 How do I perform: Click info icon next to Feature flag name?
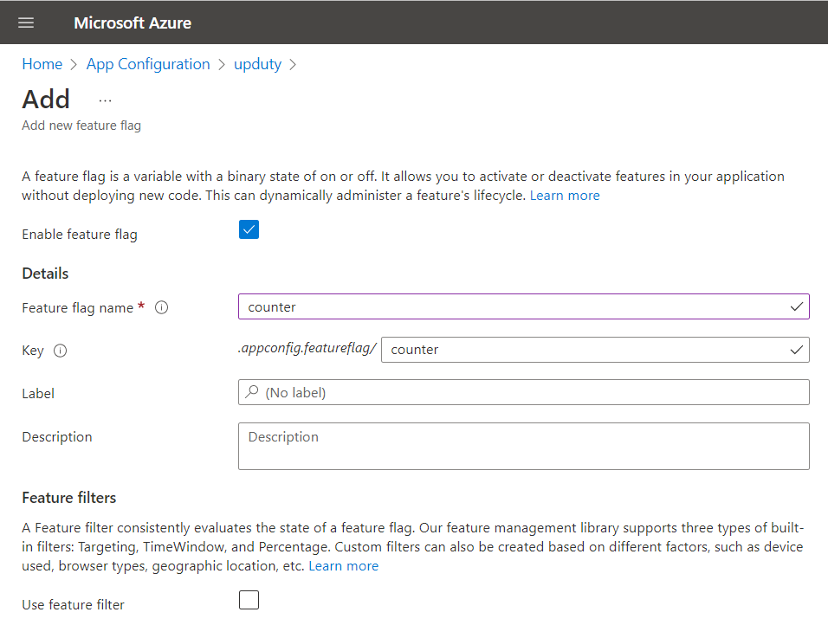pyautogui.click(x=161, y=307)
